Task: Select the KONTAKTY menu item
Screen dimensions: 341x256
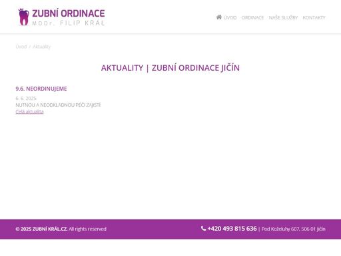Action: pos(314,17)
